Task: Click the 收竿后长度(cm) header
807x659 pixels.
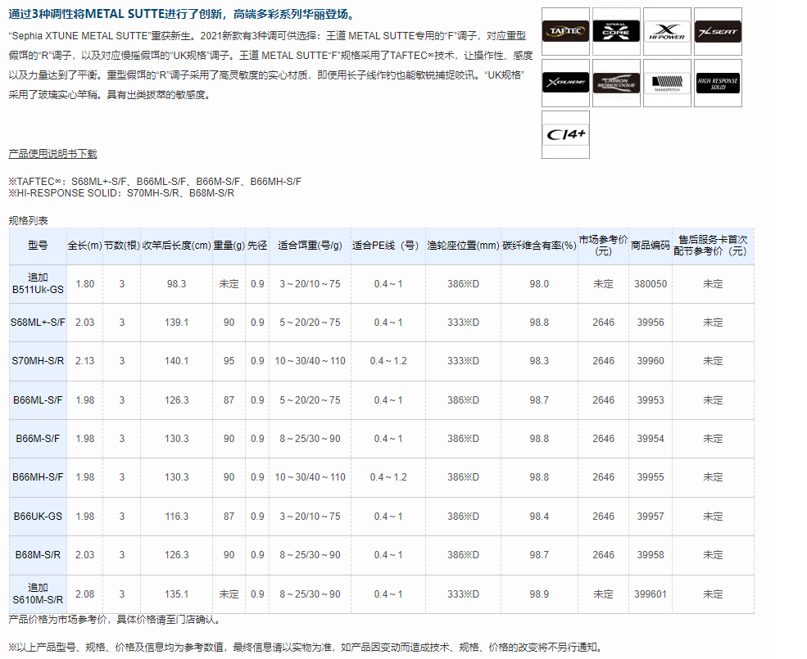Action: tap(176, 246)
